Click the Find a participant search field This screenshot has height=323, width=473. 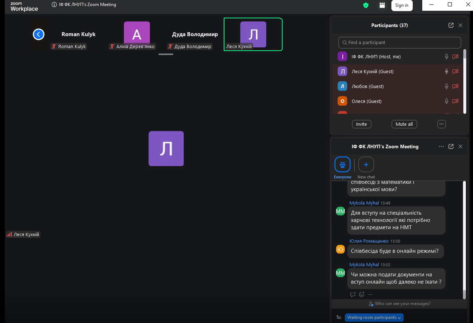pos(399,42)
